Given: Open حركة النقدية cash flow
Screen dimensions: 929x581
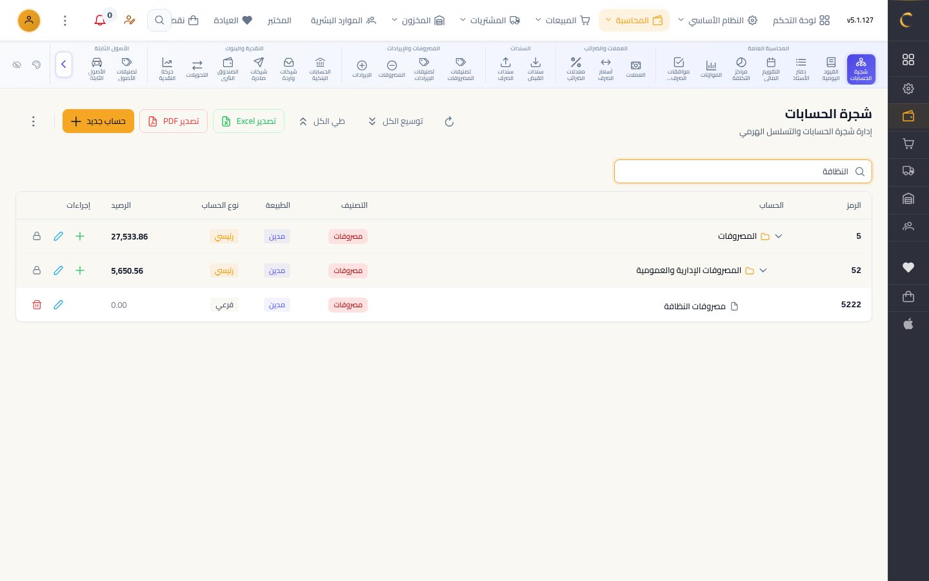Looking at the screenshot, I should (167, 69).
